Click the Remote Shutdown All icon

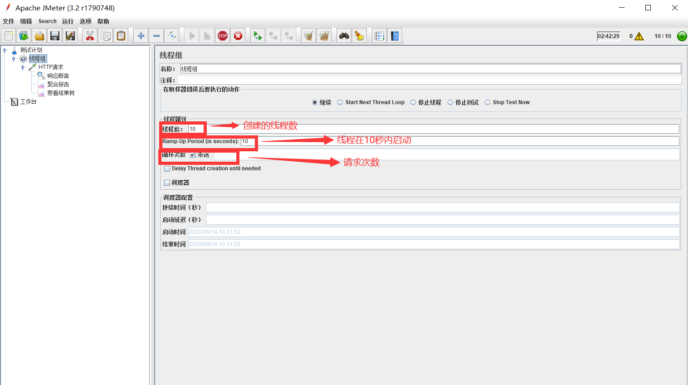point(289,36)
